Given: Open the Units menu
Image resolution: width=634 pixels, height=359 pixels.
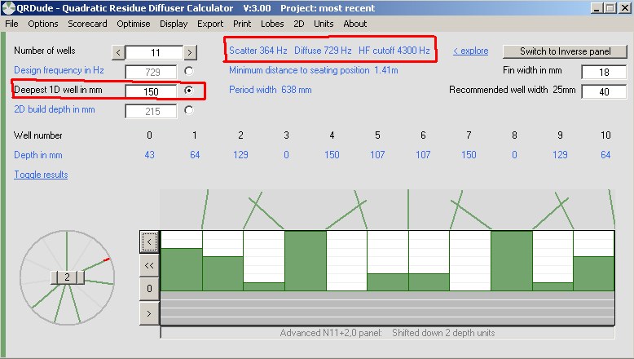Looking at the screenshot, I should (x=324, y=24).
